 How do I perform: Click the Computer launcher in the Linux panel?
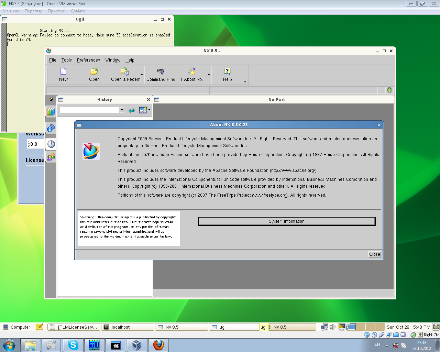pos(17,327)
